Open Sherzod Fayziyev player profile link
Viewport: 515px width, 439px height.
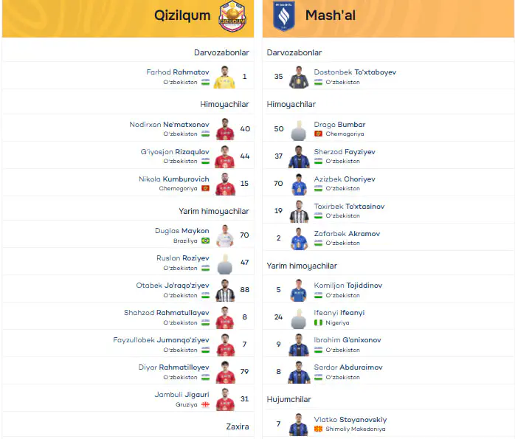point(345,152)
